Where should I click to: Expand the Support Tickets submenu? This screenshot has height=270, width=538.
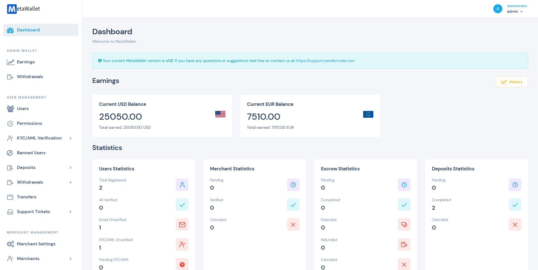pos(70,212)
